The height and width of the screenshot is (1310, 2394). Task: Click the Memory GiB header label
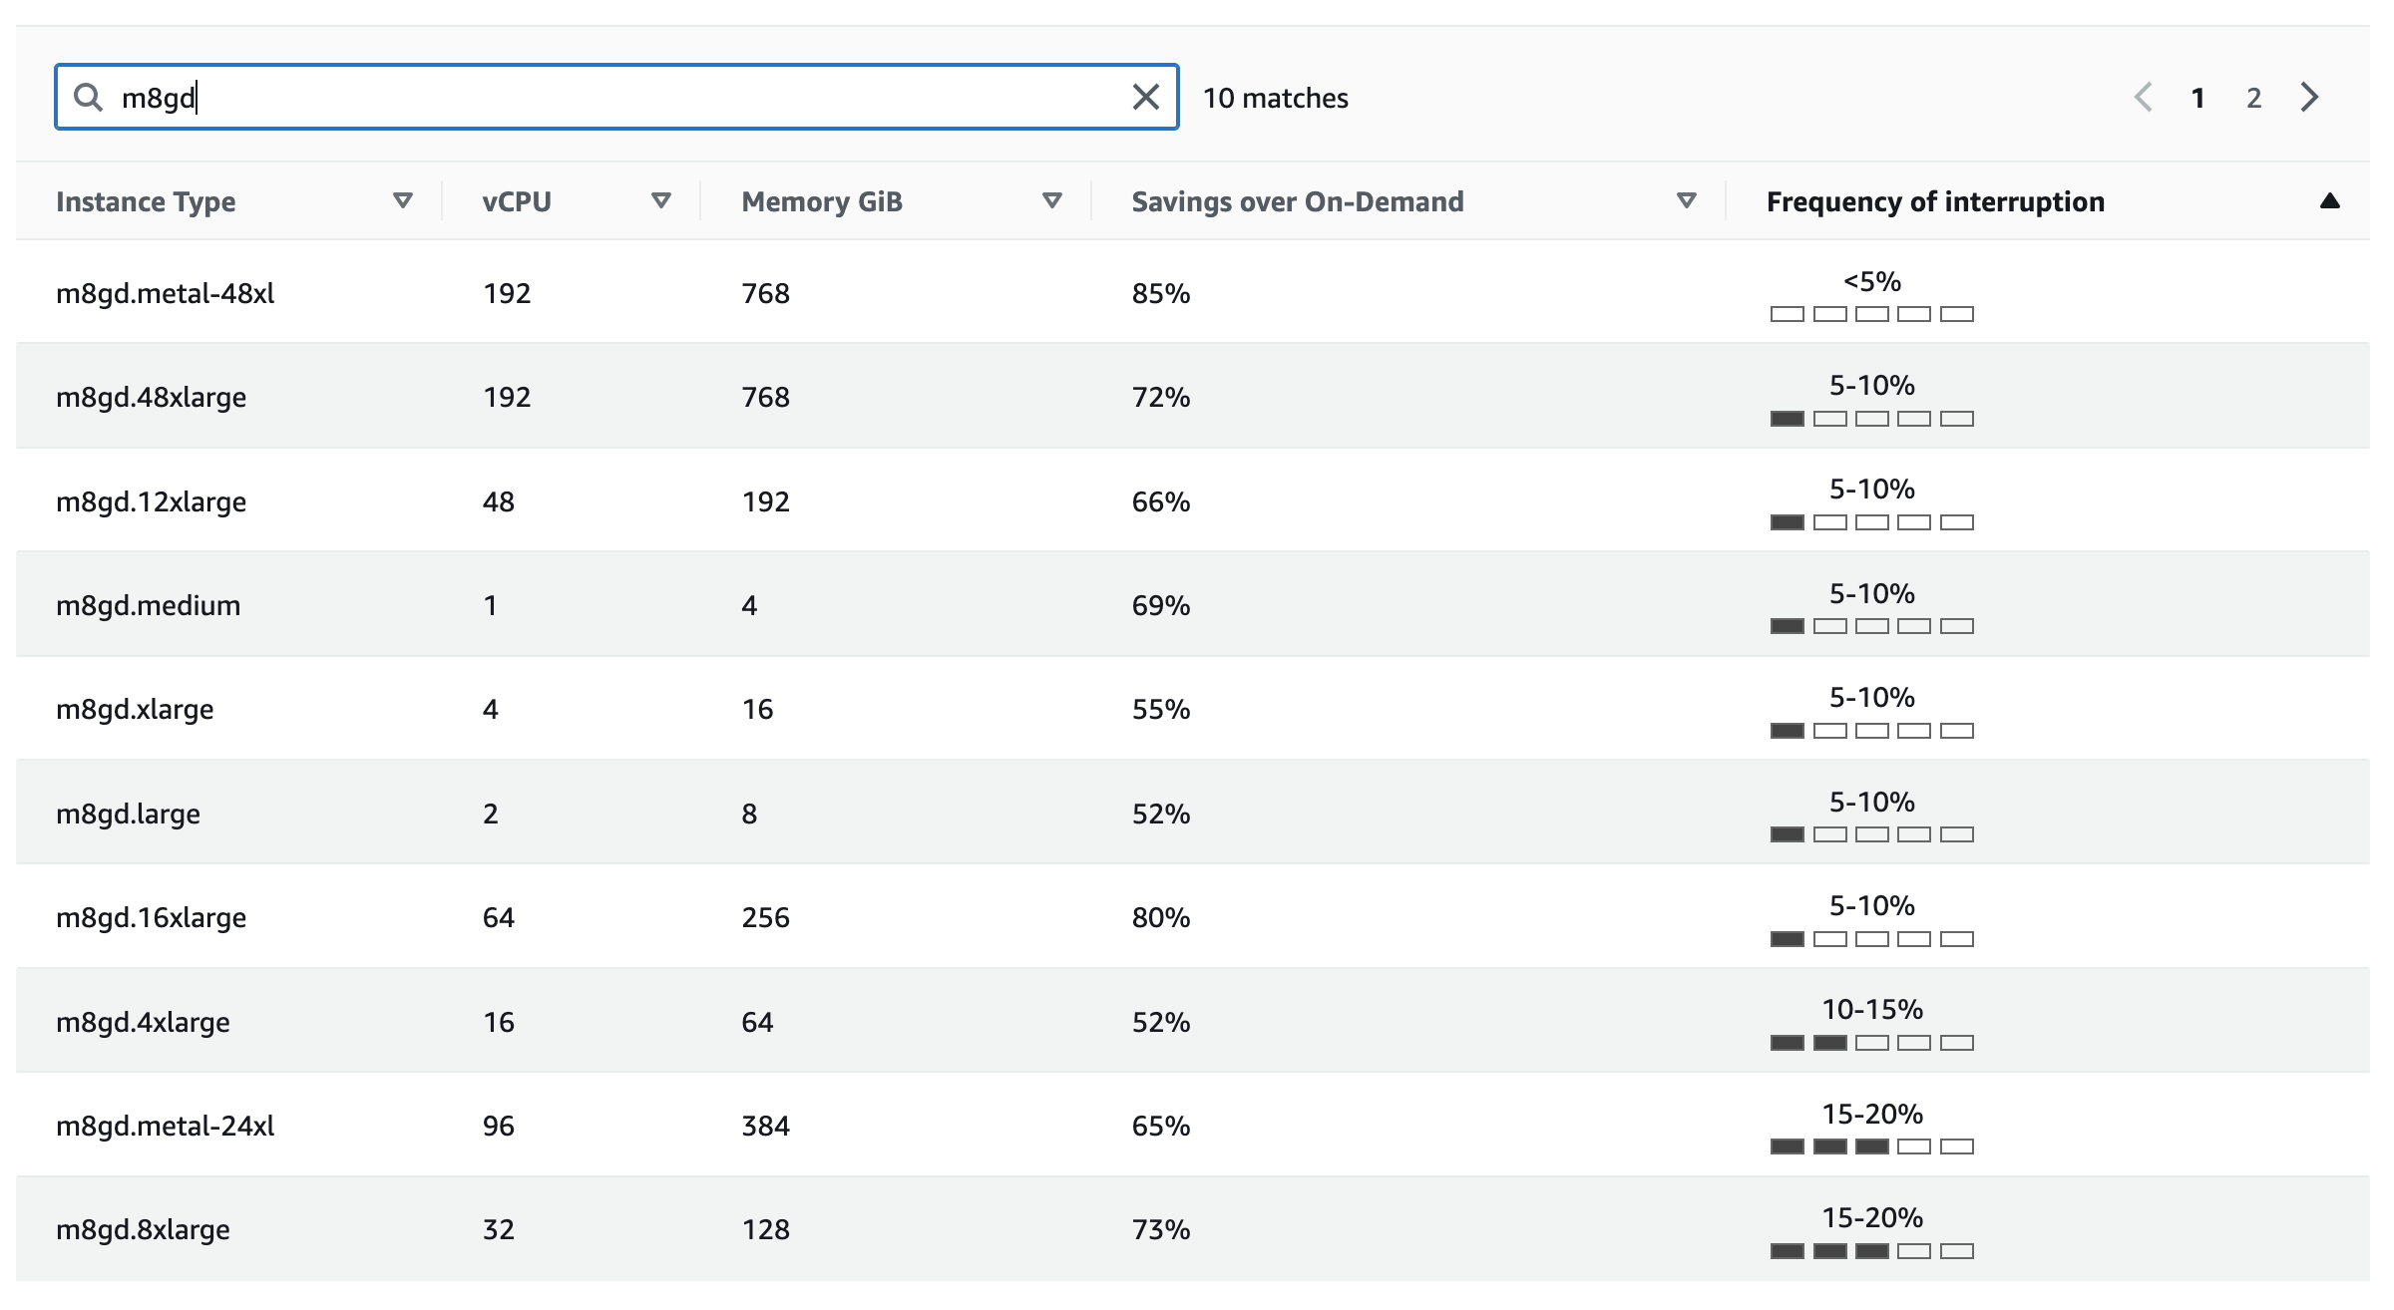(x=822, y=201)
